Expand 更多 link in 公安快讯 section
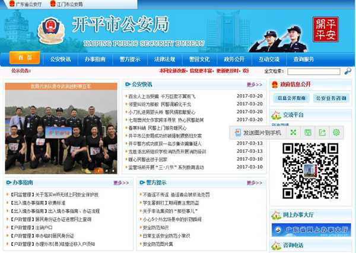This screenshot has height=253, width=356. [x=255, y=84]
